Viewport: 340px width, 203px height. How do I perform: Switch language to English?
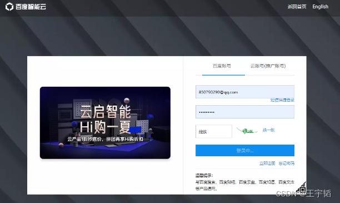pos(320,7)
